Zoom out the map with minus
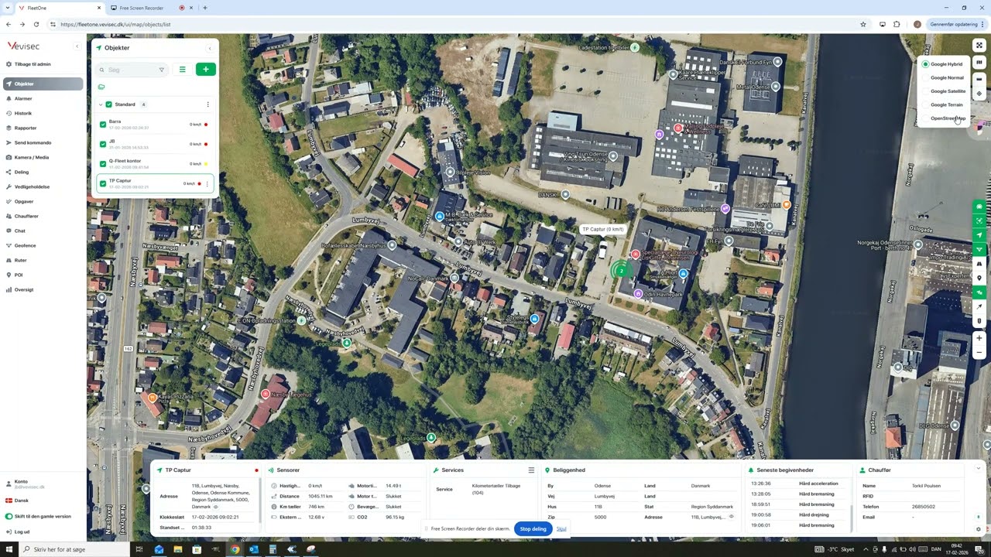The image size is (991, 557). tap(979, 353)
